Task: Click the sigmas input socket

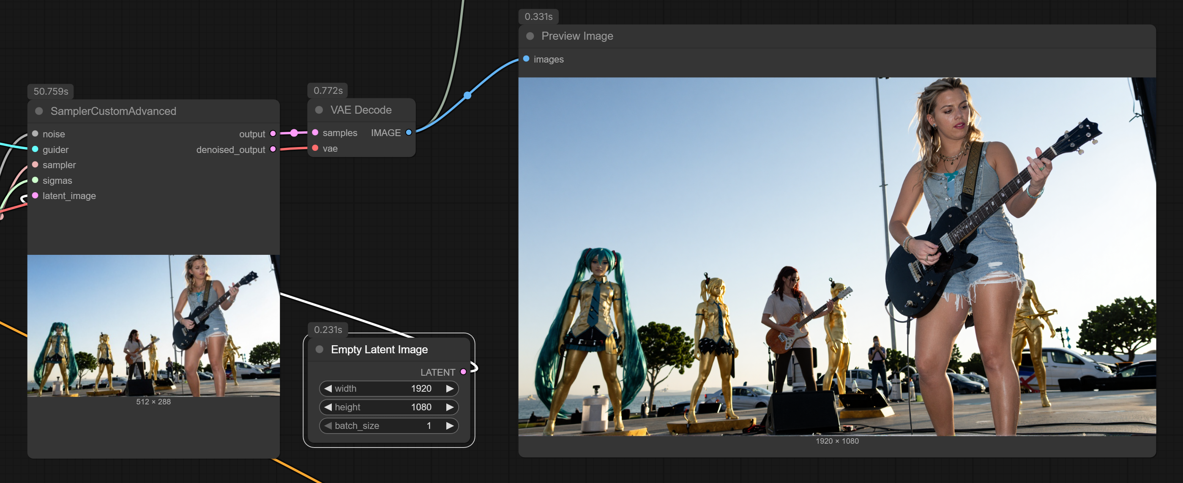Action: pos(36,180)
